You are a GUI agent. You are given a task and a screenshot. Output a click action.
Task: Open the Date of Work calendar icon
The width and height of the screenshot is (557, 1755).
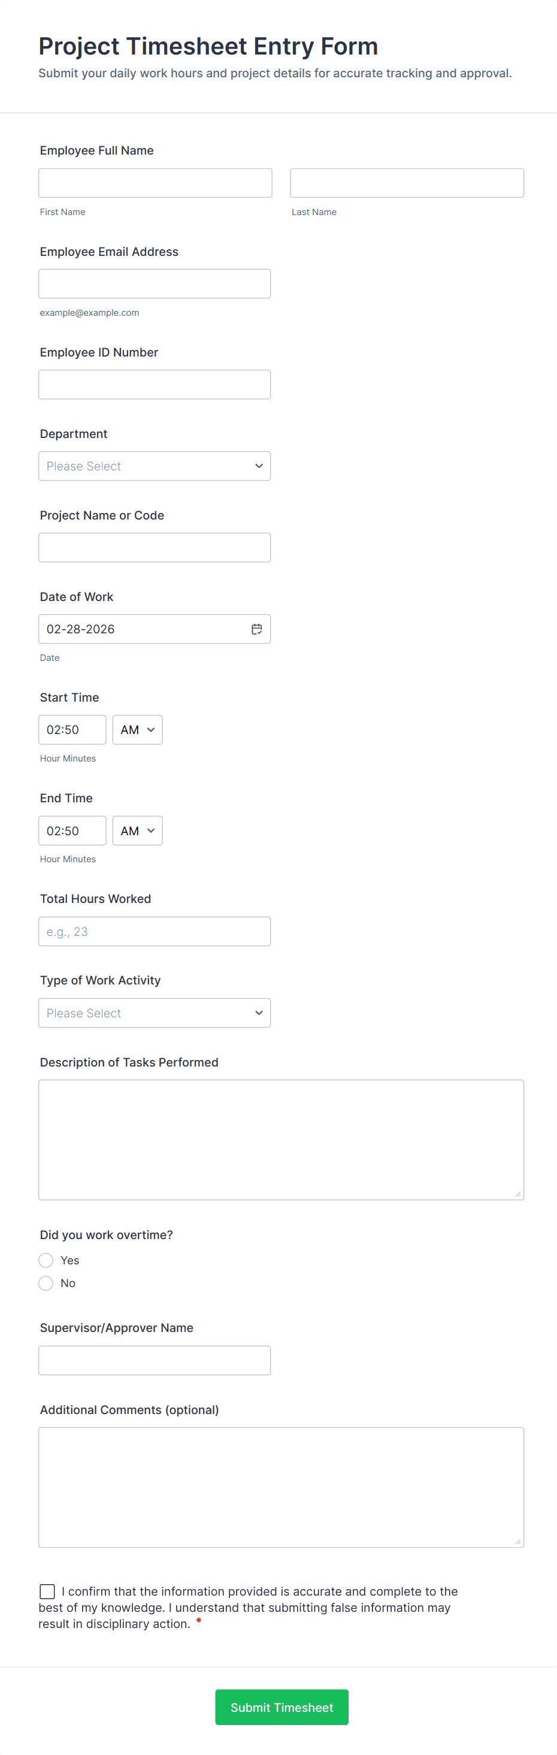tap(256, 629)
